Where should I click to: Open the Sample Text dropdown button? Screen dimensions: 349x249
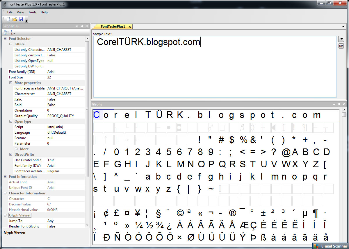[x=341, y=39]
